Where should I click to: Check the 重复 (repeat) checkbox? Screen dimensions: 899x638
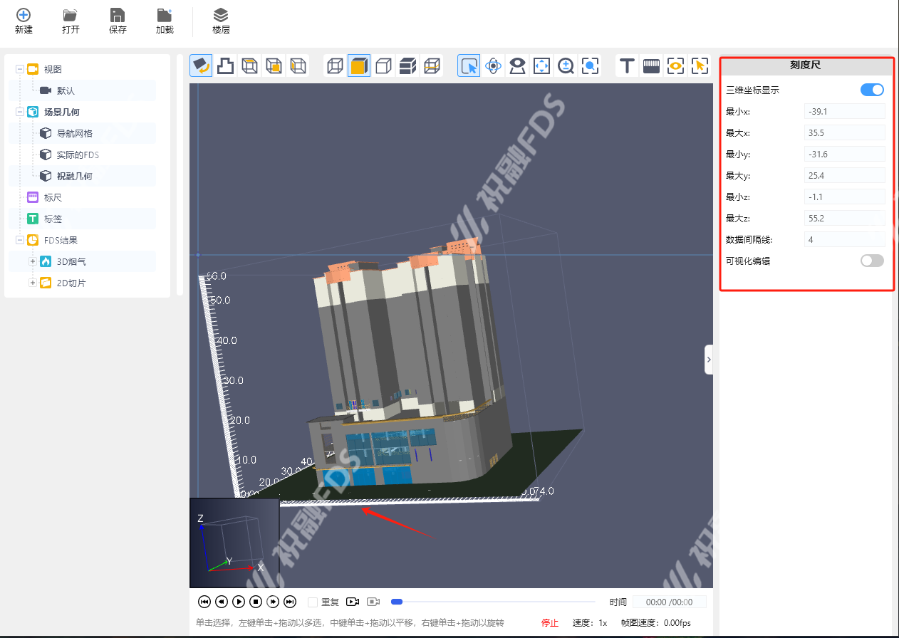[313, 602]
